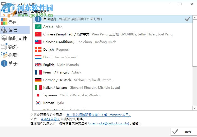Image resolution: width=197 pixels, height=137 pixels.
Task: Select the 语言 (Language) sidebar tab
Action: [x=15, y=30]
